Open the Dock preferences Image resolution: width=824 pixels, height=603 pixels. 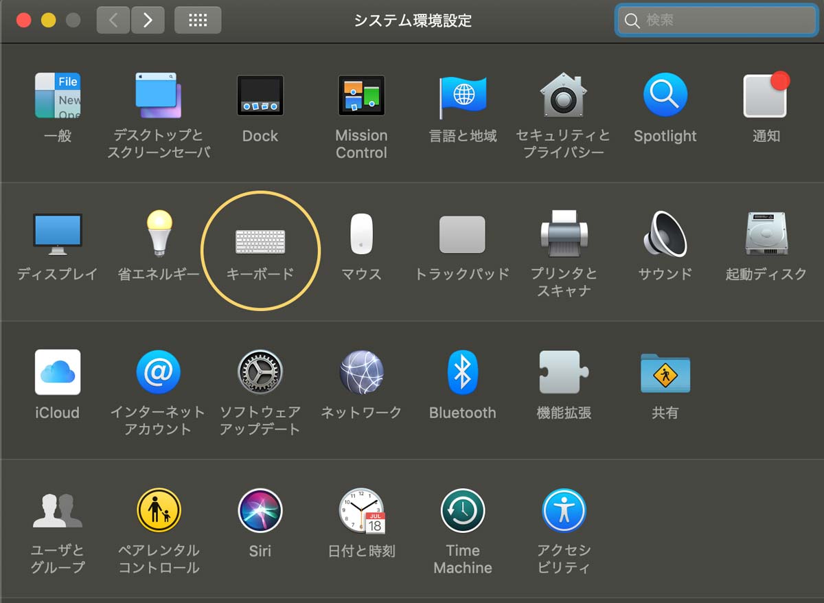pyautogui.click(x=260, y=96)
